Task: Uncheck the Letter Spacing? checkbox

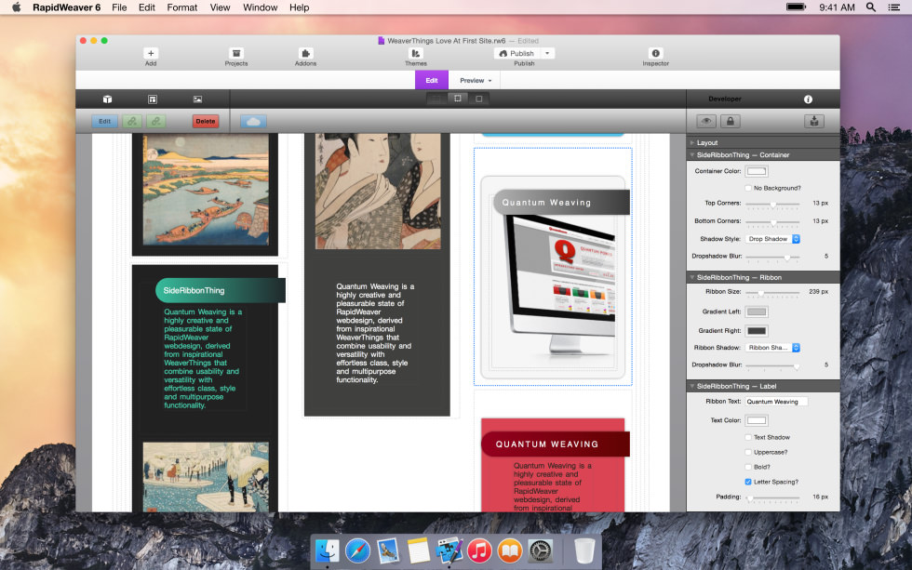Action: (748, 482)
